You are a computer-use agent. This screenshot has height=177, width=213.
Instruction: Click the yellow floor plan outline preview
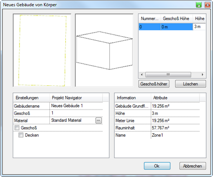tap(42, 50)
